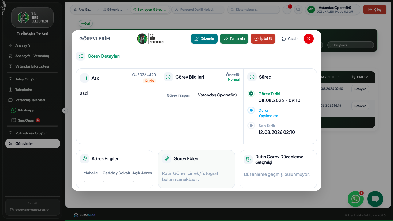
Task: Cancel the task with İptal Et
Action: [263, 39]
